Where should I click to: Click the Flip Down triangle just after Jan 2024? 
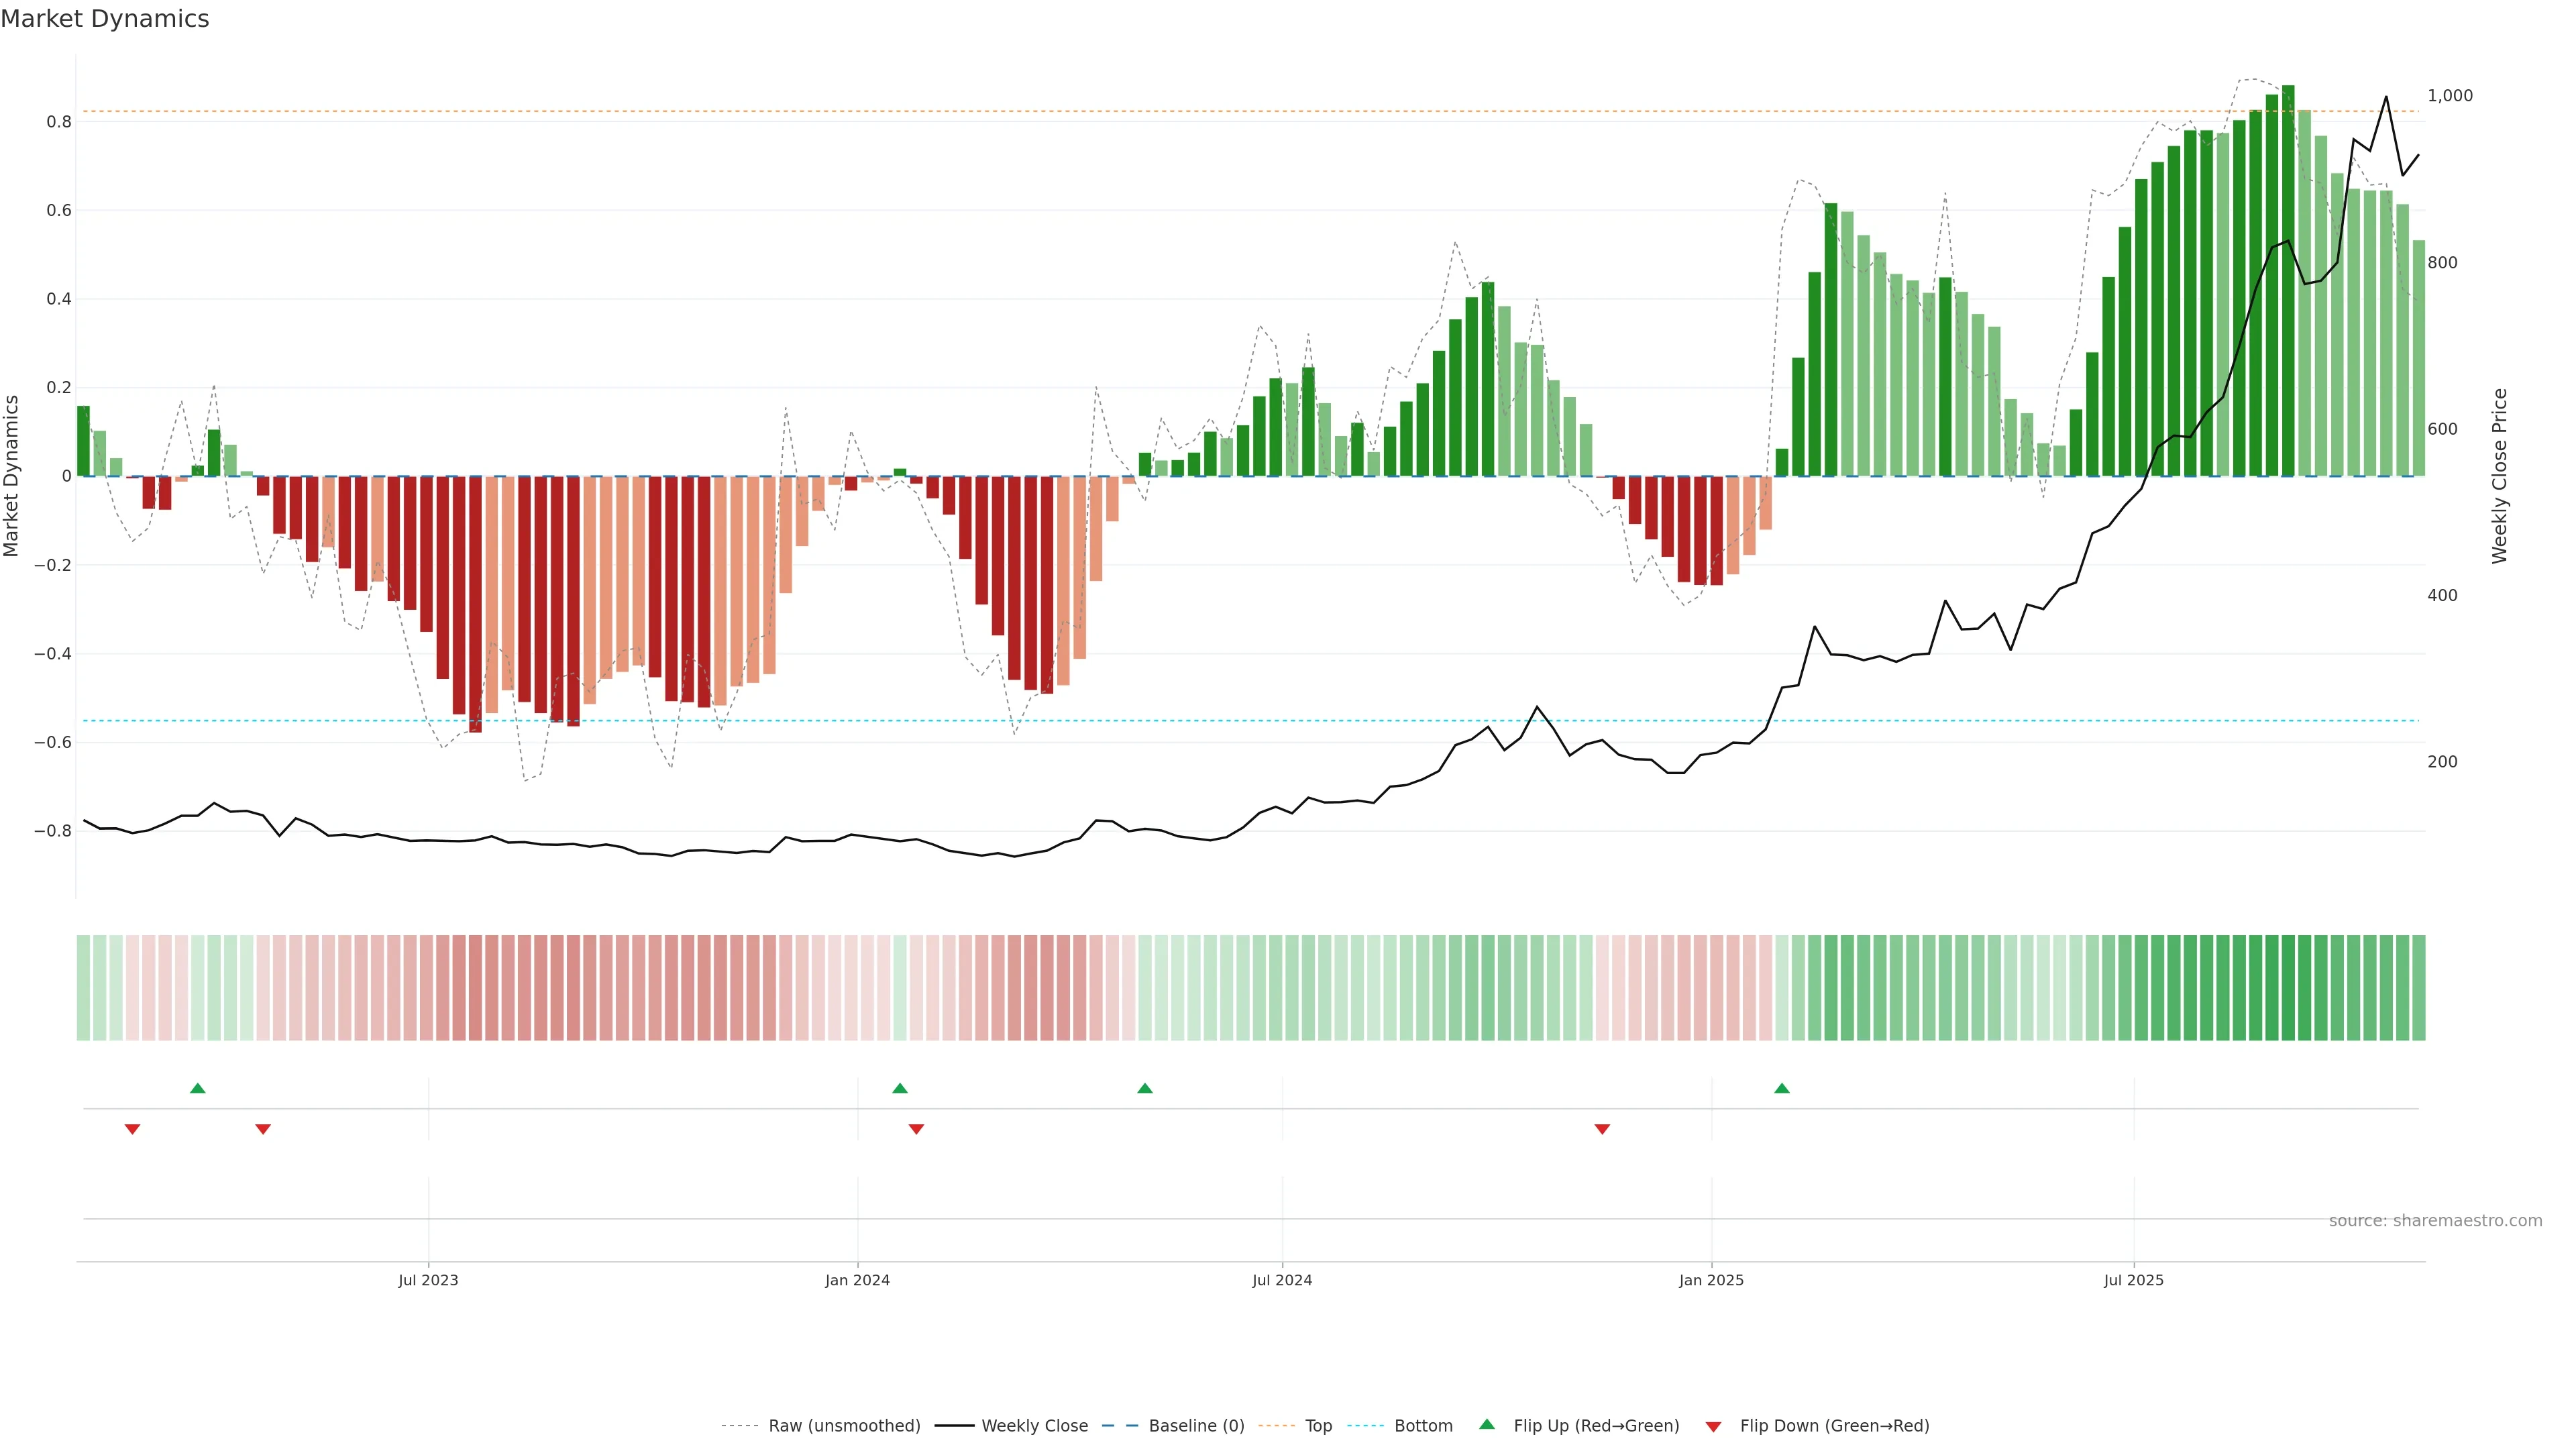916,1129
